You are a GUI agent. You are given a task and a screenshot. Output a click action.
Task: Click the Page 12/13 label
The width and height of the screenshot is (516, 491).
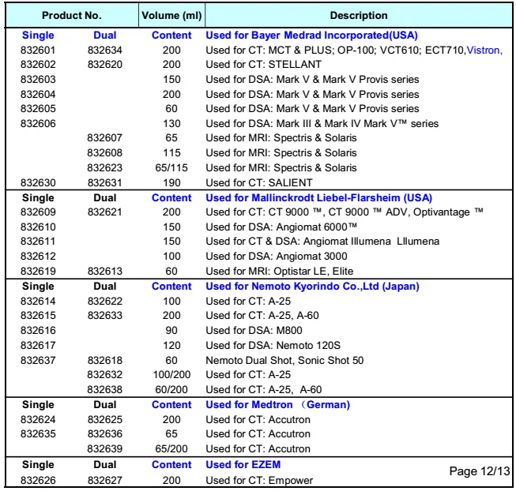point(480,471)
